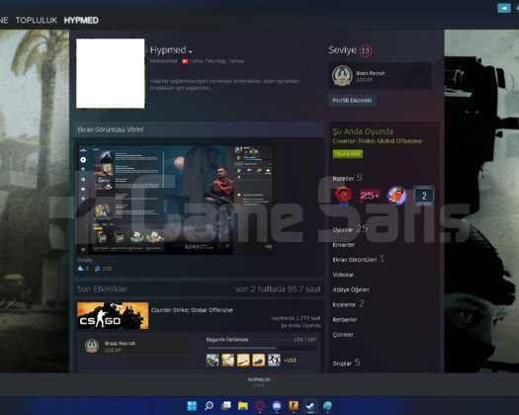The image size is (519, 415).
Task: Click the CS:GO game banner image
Action: 113,316
